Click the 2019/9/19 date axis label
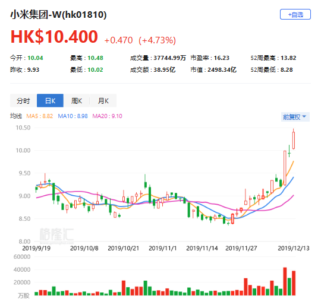This screenshot has height=302, width=321. [36, 248]
